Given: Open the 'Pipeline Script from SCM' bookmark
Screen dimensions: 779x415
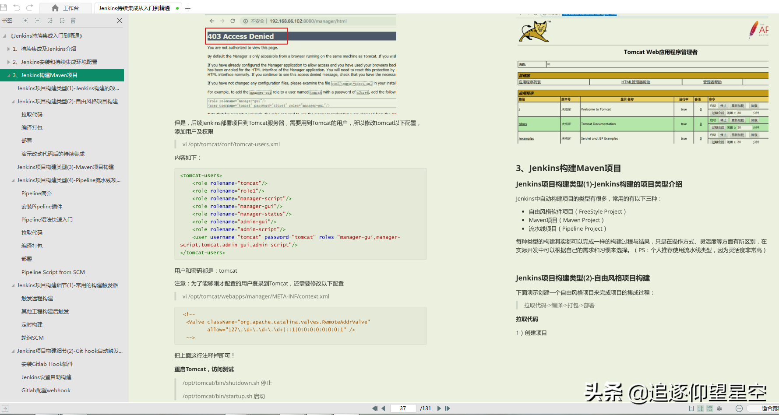Looking at the screenshot, I should click(53, 272).
